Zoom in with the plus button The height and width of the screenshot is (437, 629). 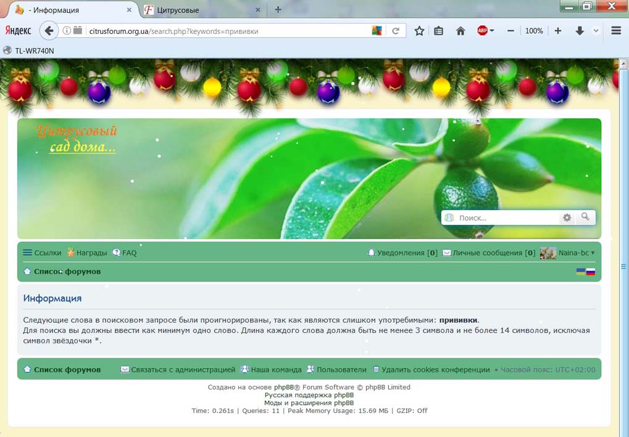pyautogui.click(x=558, y=31)
